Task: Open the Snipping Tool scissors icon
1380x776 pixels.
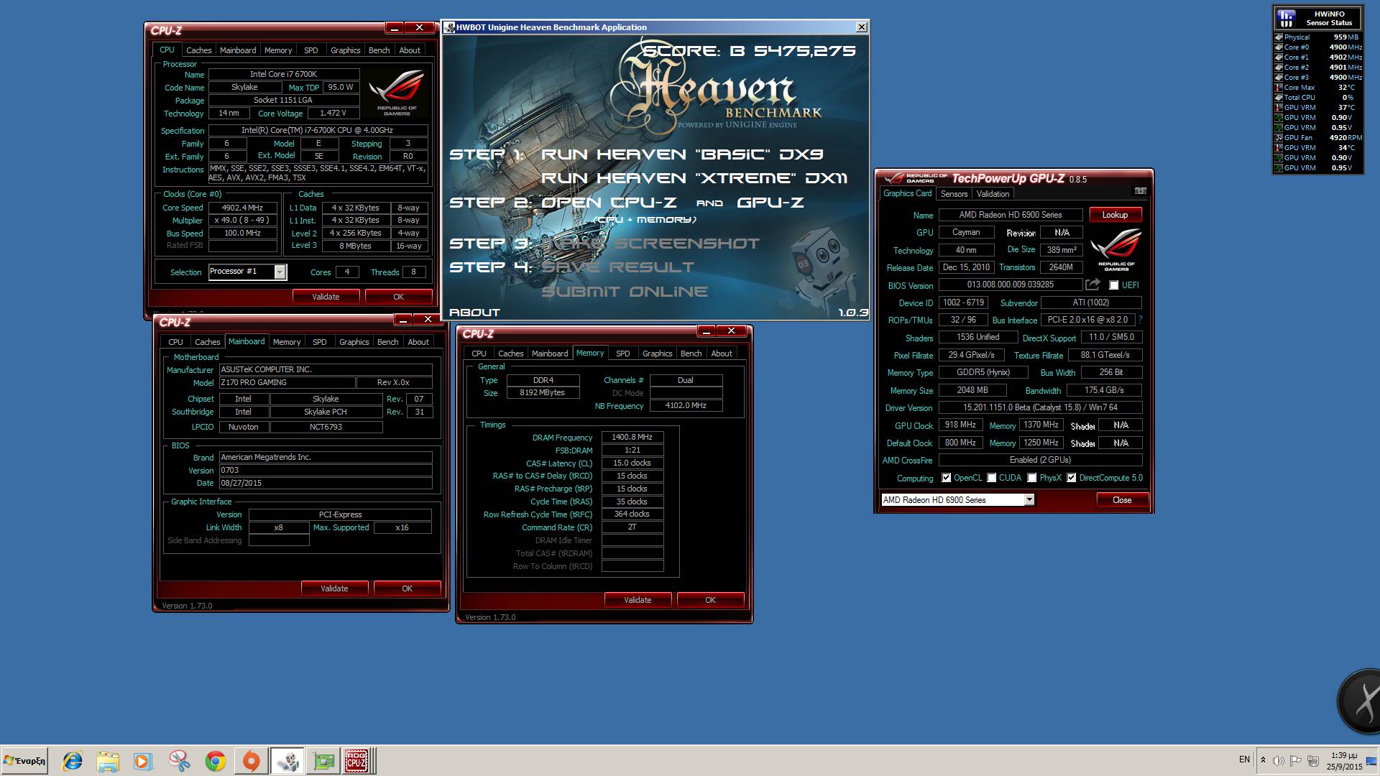Action: pyautogui.click(x=179, y=761)
